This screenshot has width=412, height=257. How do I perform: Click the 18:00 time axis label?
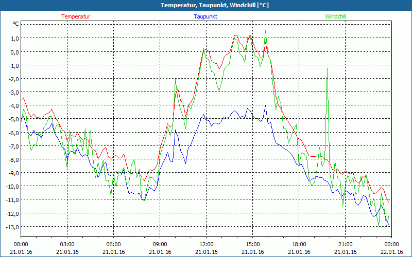pos(299,245)
